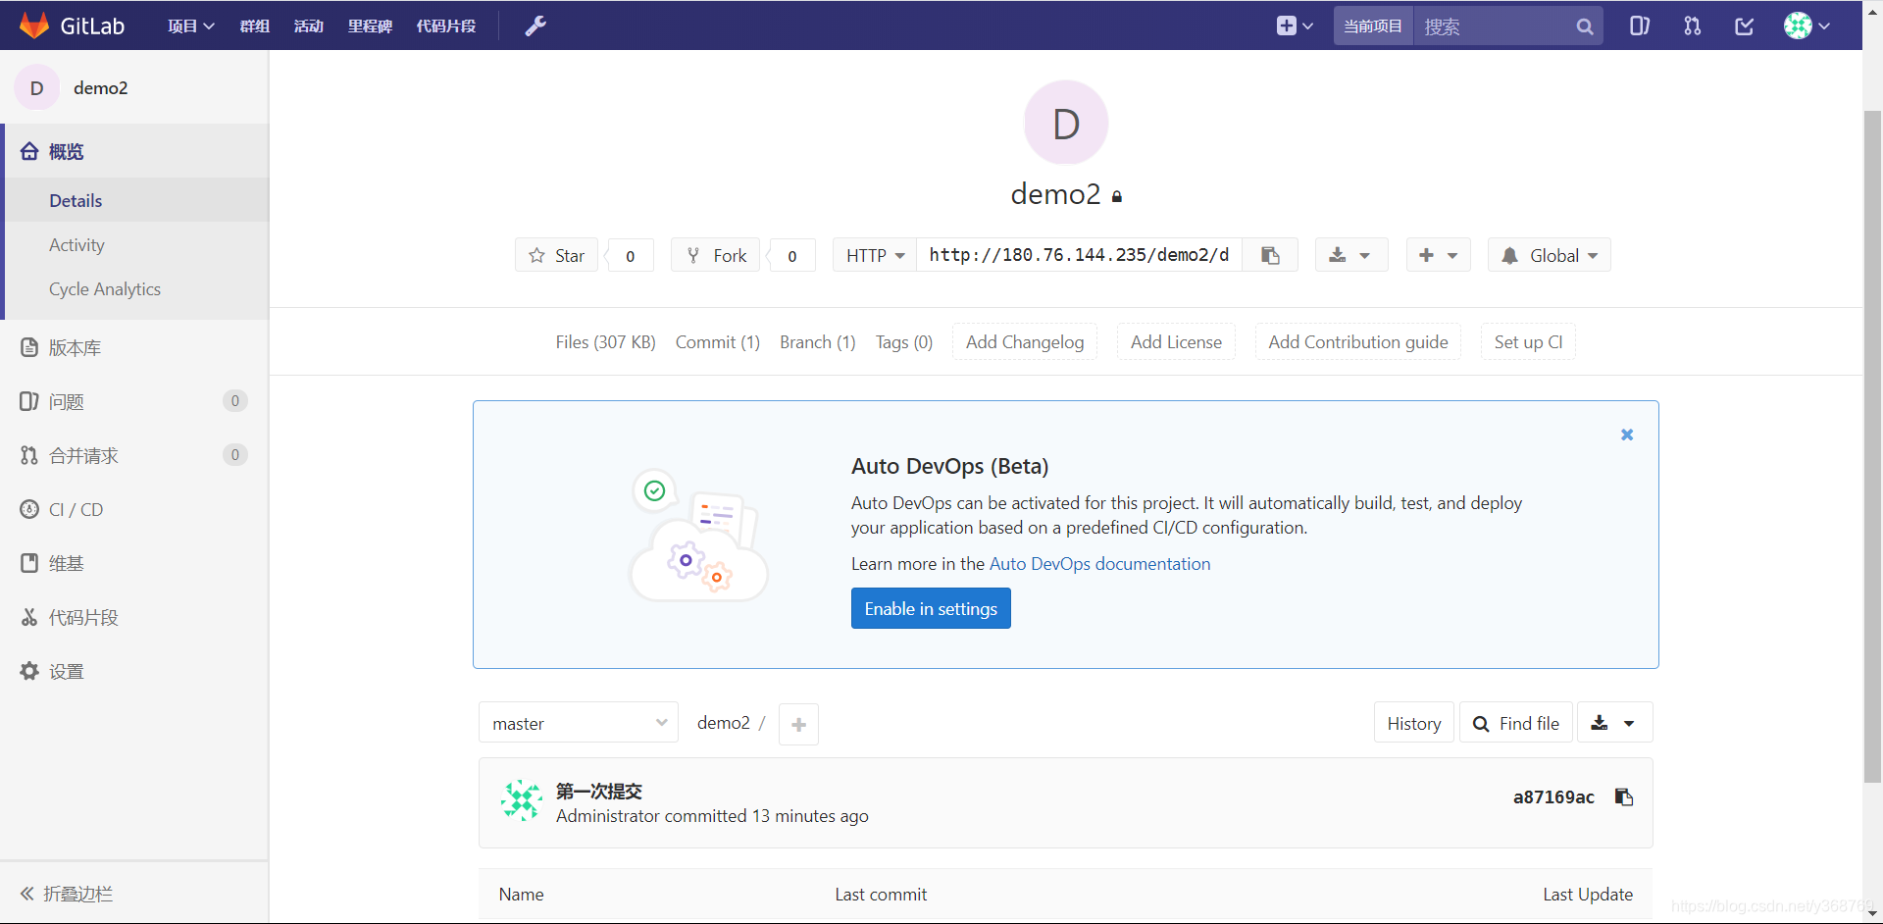Viewport: 1883px width, 924px height.
Task: Click the a87169ac commit hash
Action: click(x=1553, y=797)
